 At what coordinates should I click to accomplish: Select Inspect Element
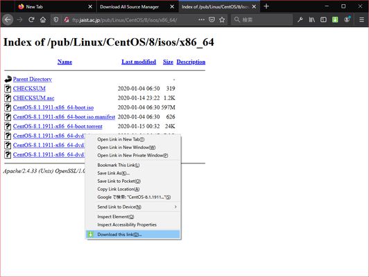coord(133,217)
